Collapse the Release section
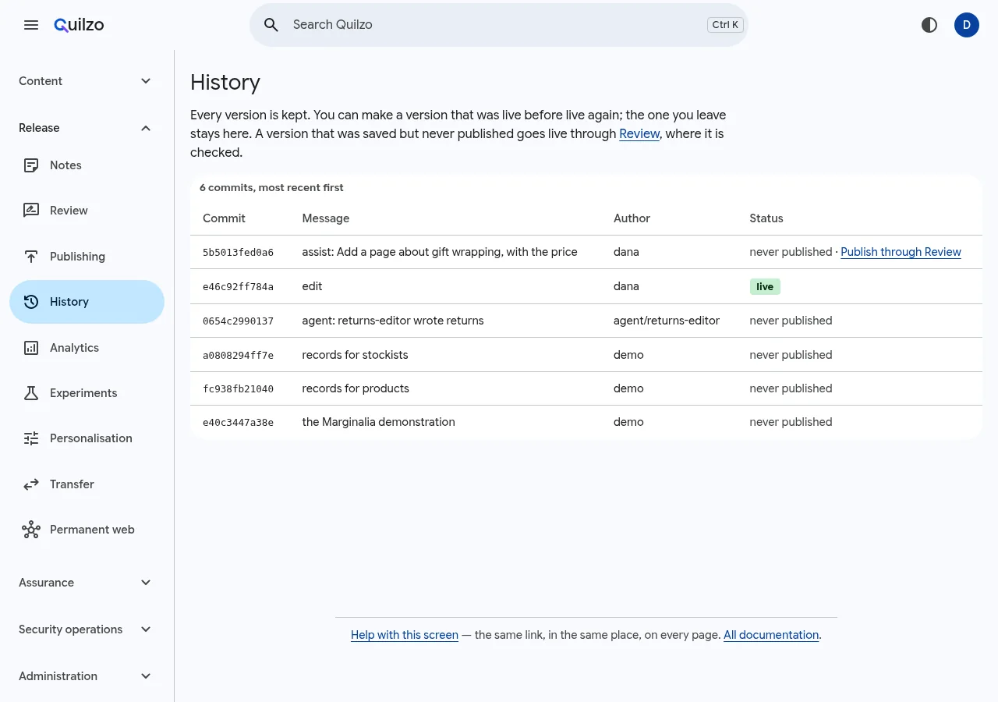This screenshot has width=998, height=702. click(87, 128)
